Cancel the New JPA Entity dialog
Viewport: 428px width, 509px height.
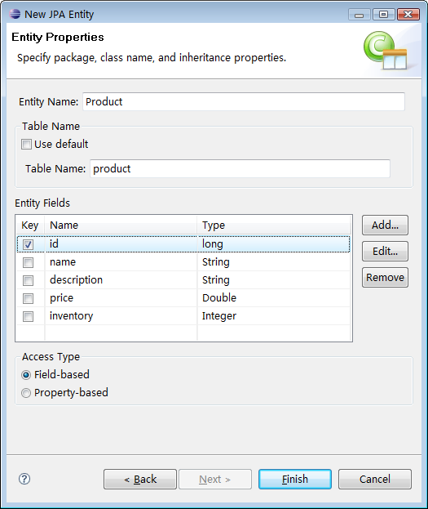(375, 479)
